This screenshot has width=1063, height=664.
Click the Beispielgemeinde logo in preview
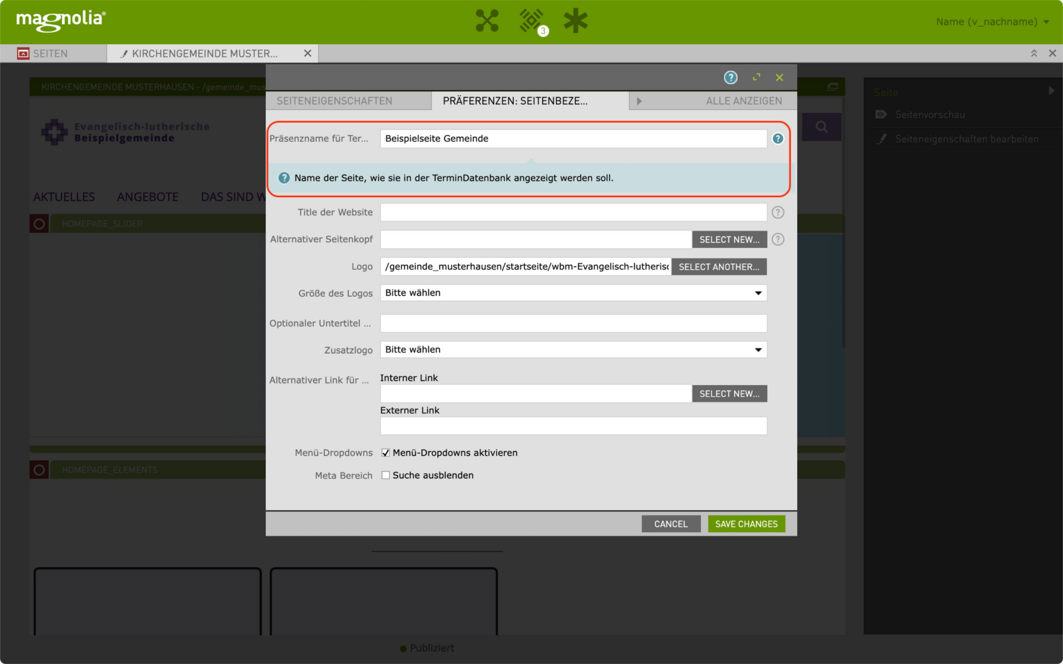pyautogui.click(x=126, y=132)
